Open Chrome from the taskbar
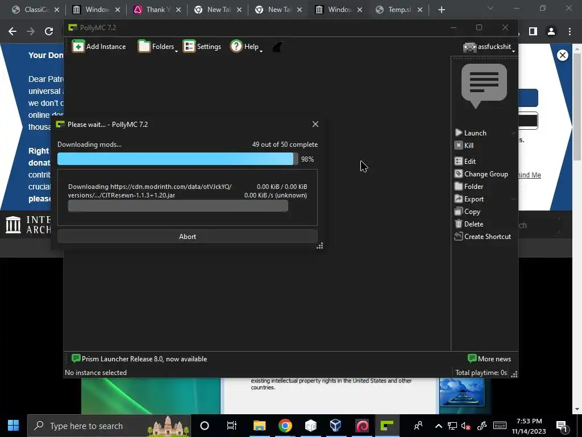Screen dimensions: 582x437 (285, 426)
